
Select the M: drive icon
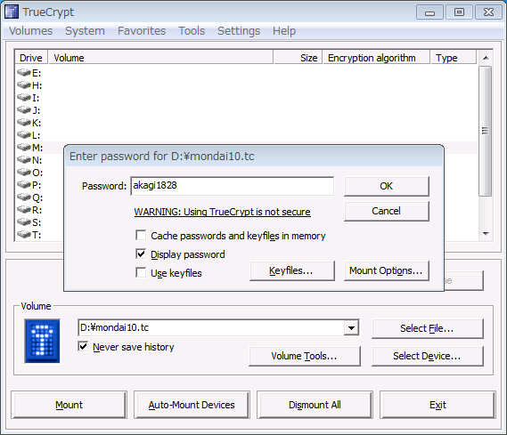tap(24, 148)
